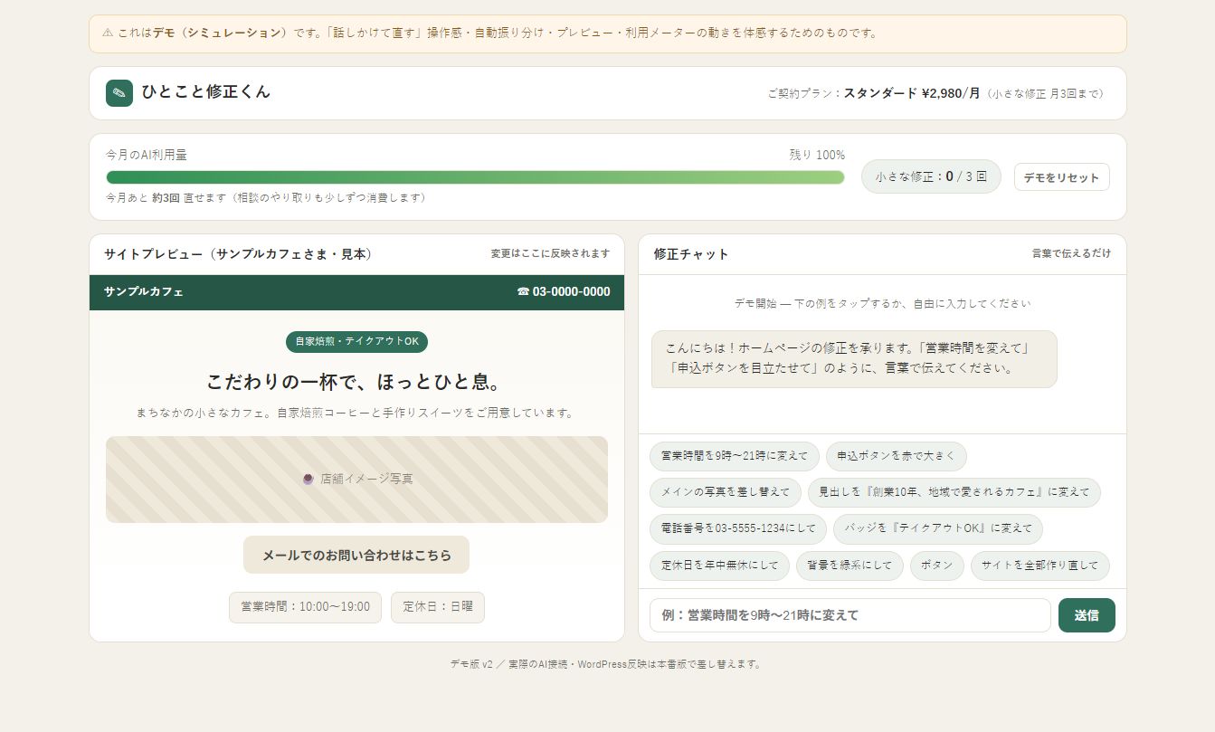Image resolution: width=1215 pixels, height=732 pixels.
Task: Pick the 定休日を年中無休にして suggestion
Action: 719,566
